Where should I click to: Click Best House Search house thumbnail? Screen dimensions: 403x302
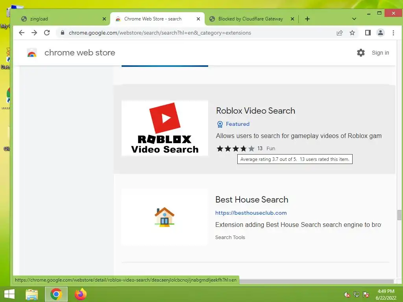tap(165, 217)
